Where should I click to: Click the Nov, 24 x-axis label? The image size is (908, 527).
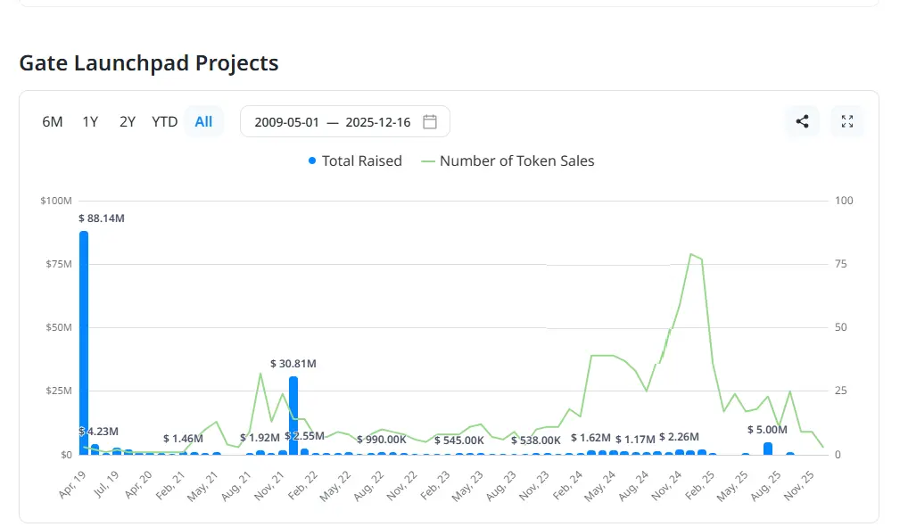[x=667, y=485]
